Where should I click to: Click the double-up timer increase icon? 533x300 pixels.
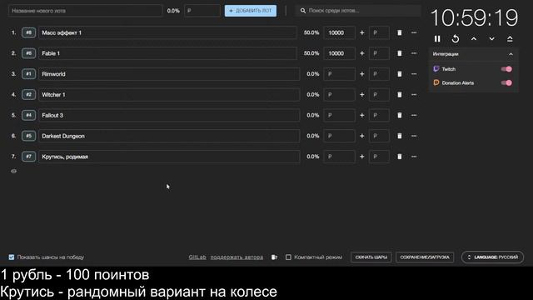(510, 39)
